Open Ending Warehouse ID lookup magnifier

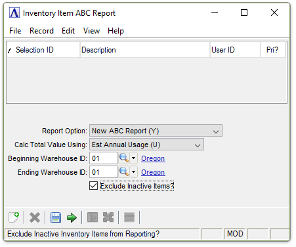pyautogui.click(x=124, y=172)
